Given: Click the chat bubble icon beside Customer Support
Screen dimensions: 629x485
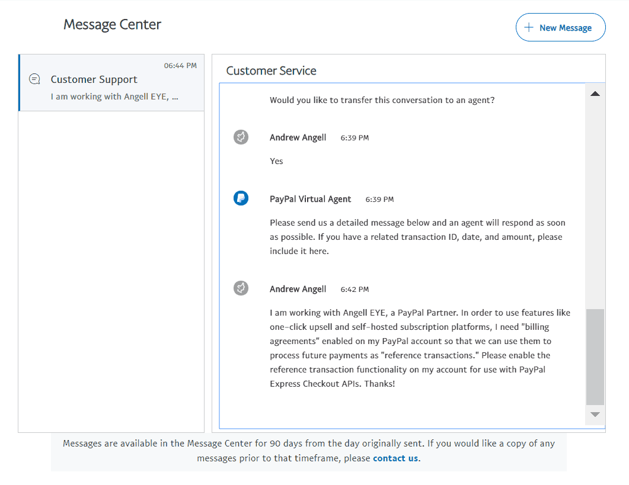Looking at the screenshot, I should [35, 79].
